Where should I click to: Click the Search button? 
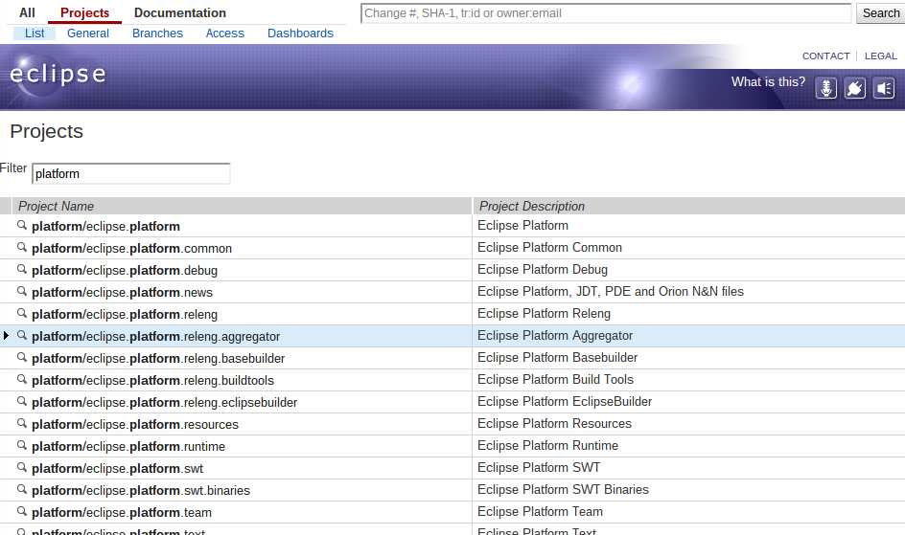click(x=880, y=13)
